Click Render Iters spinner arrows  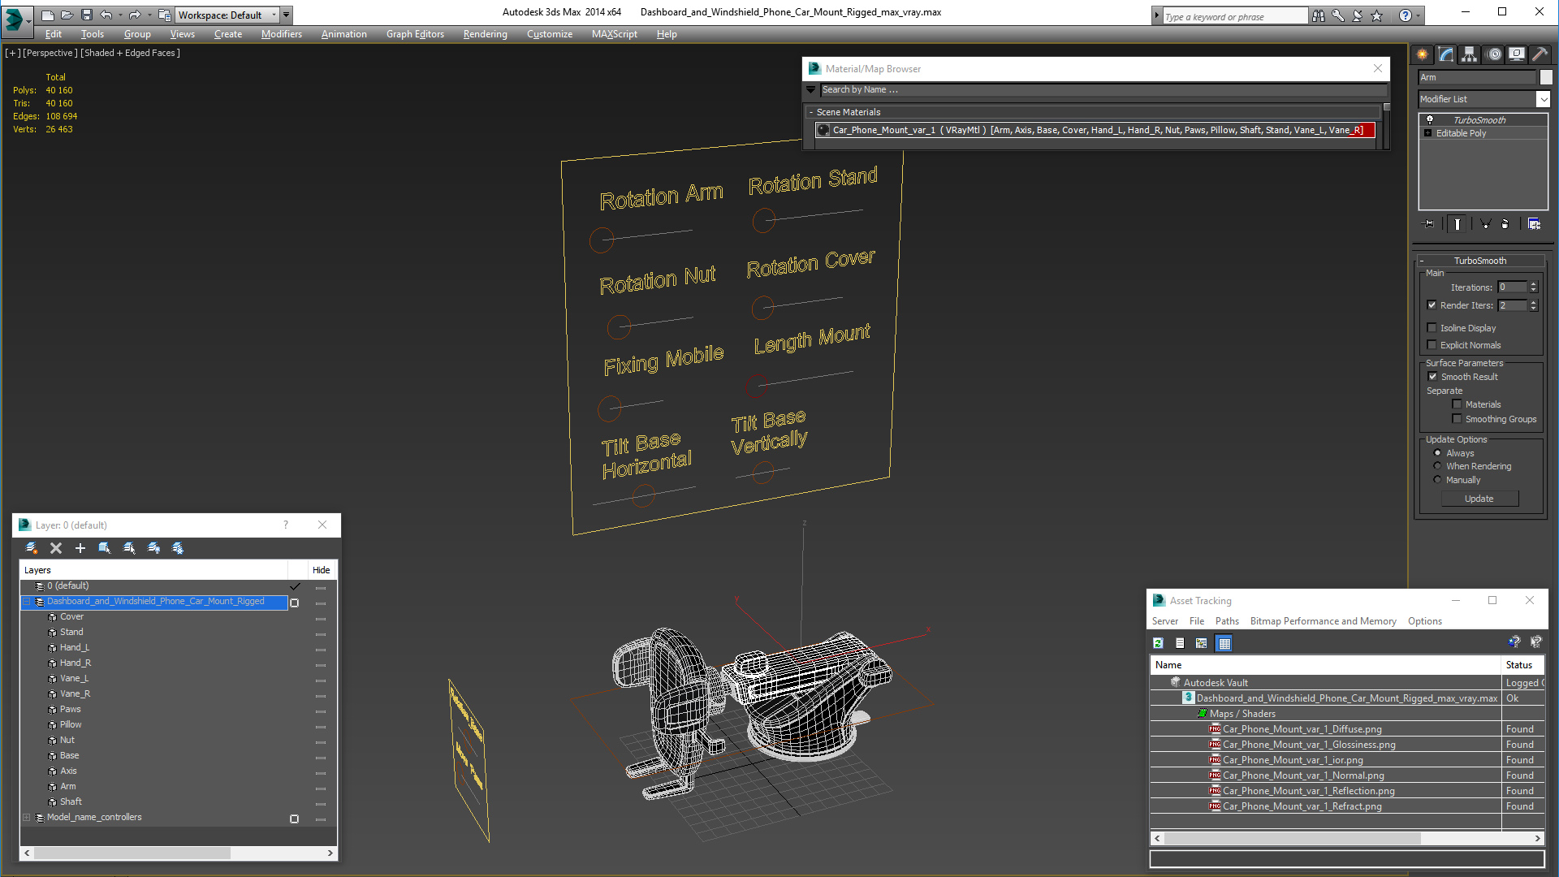pyautogui.click(x=1533, y=305)
